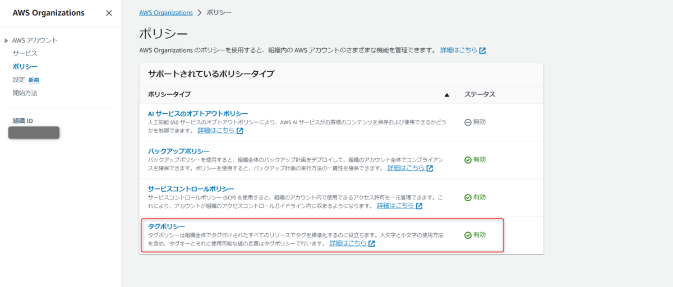Click 有効 check icon for サービスコントロールポリシー
Viewport: 673px width, 287px height.
[x=468, y=197]
